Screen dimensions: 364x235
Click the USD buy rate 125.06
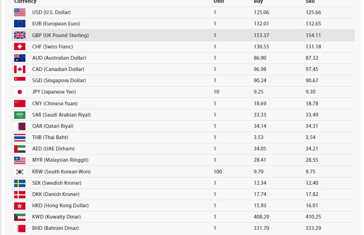[x=261, y=12]
